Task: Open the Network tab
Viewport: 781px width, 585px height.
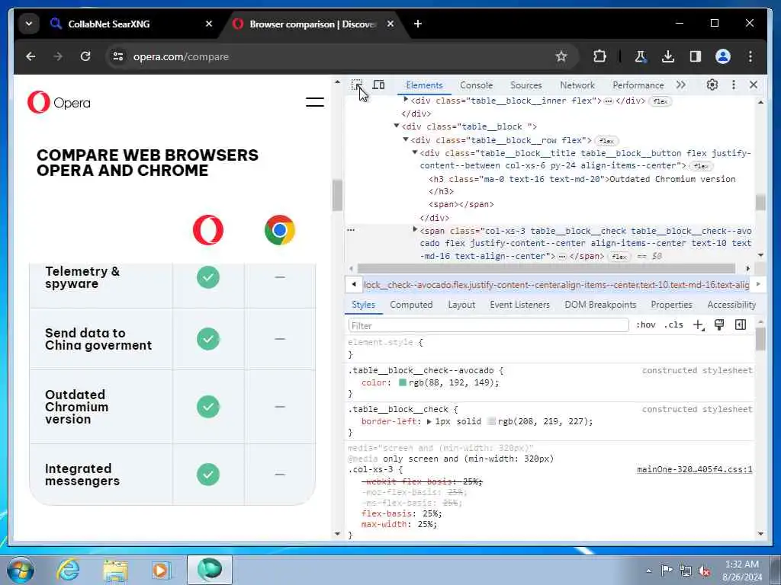Action: coord(577,85)
